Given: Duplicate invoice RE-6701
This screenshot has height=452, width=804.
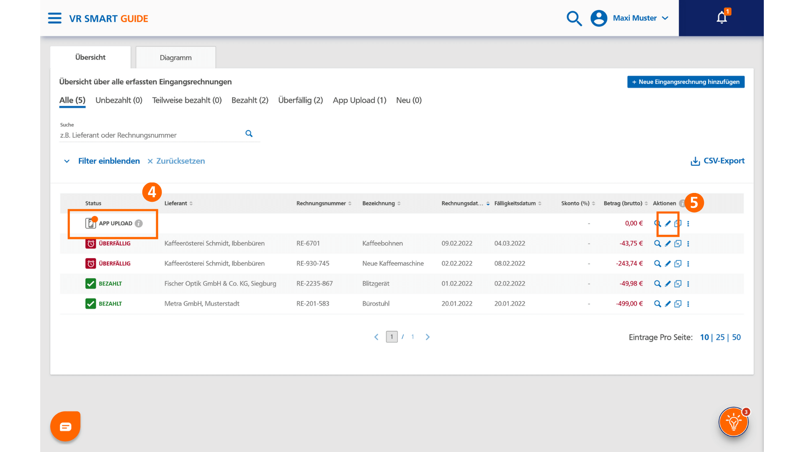Looking at the screenshot, I should 678,244.
